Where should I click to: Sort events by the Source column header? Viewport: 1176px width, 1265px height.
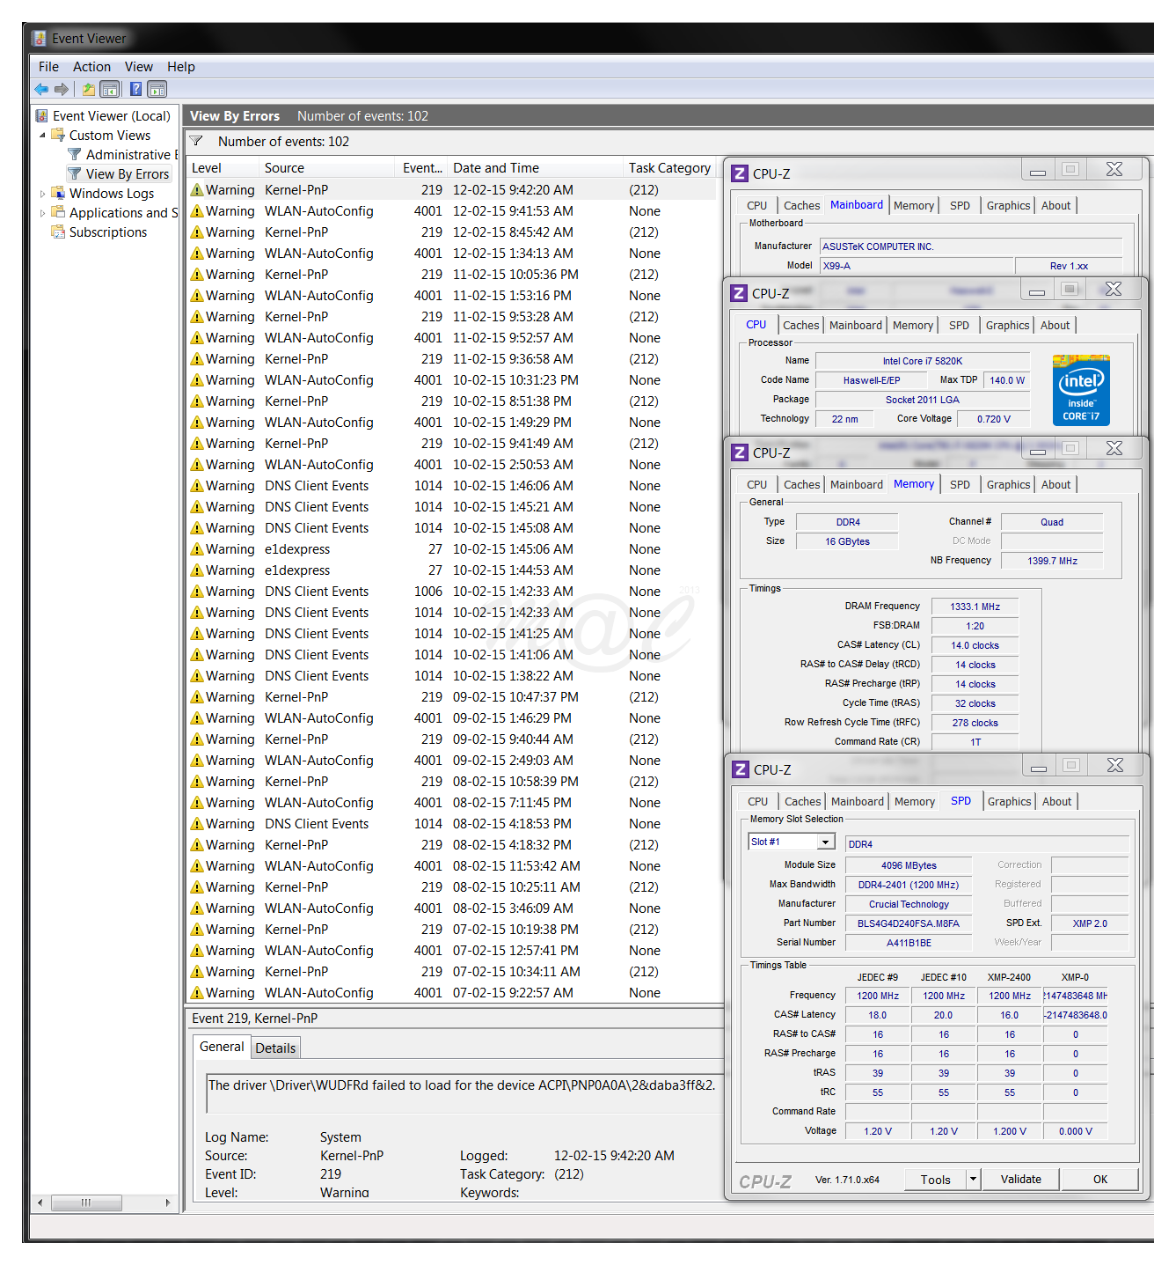(x=327, y=168)
